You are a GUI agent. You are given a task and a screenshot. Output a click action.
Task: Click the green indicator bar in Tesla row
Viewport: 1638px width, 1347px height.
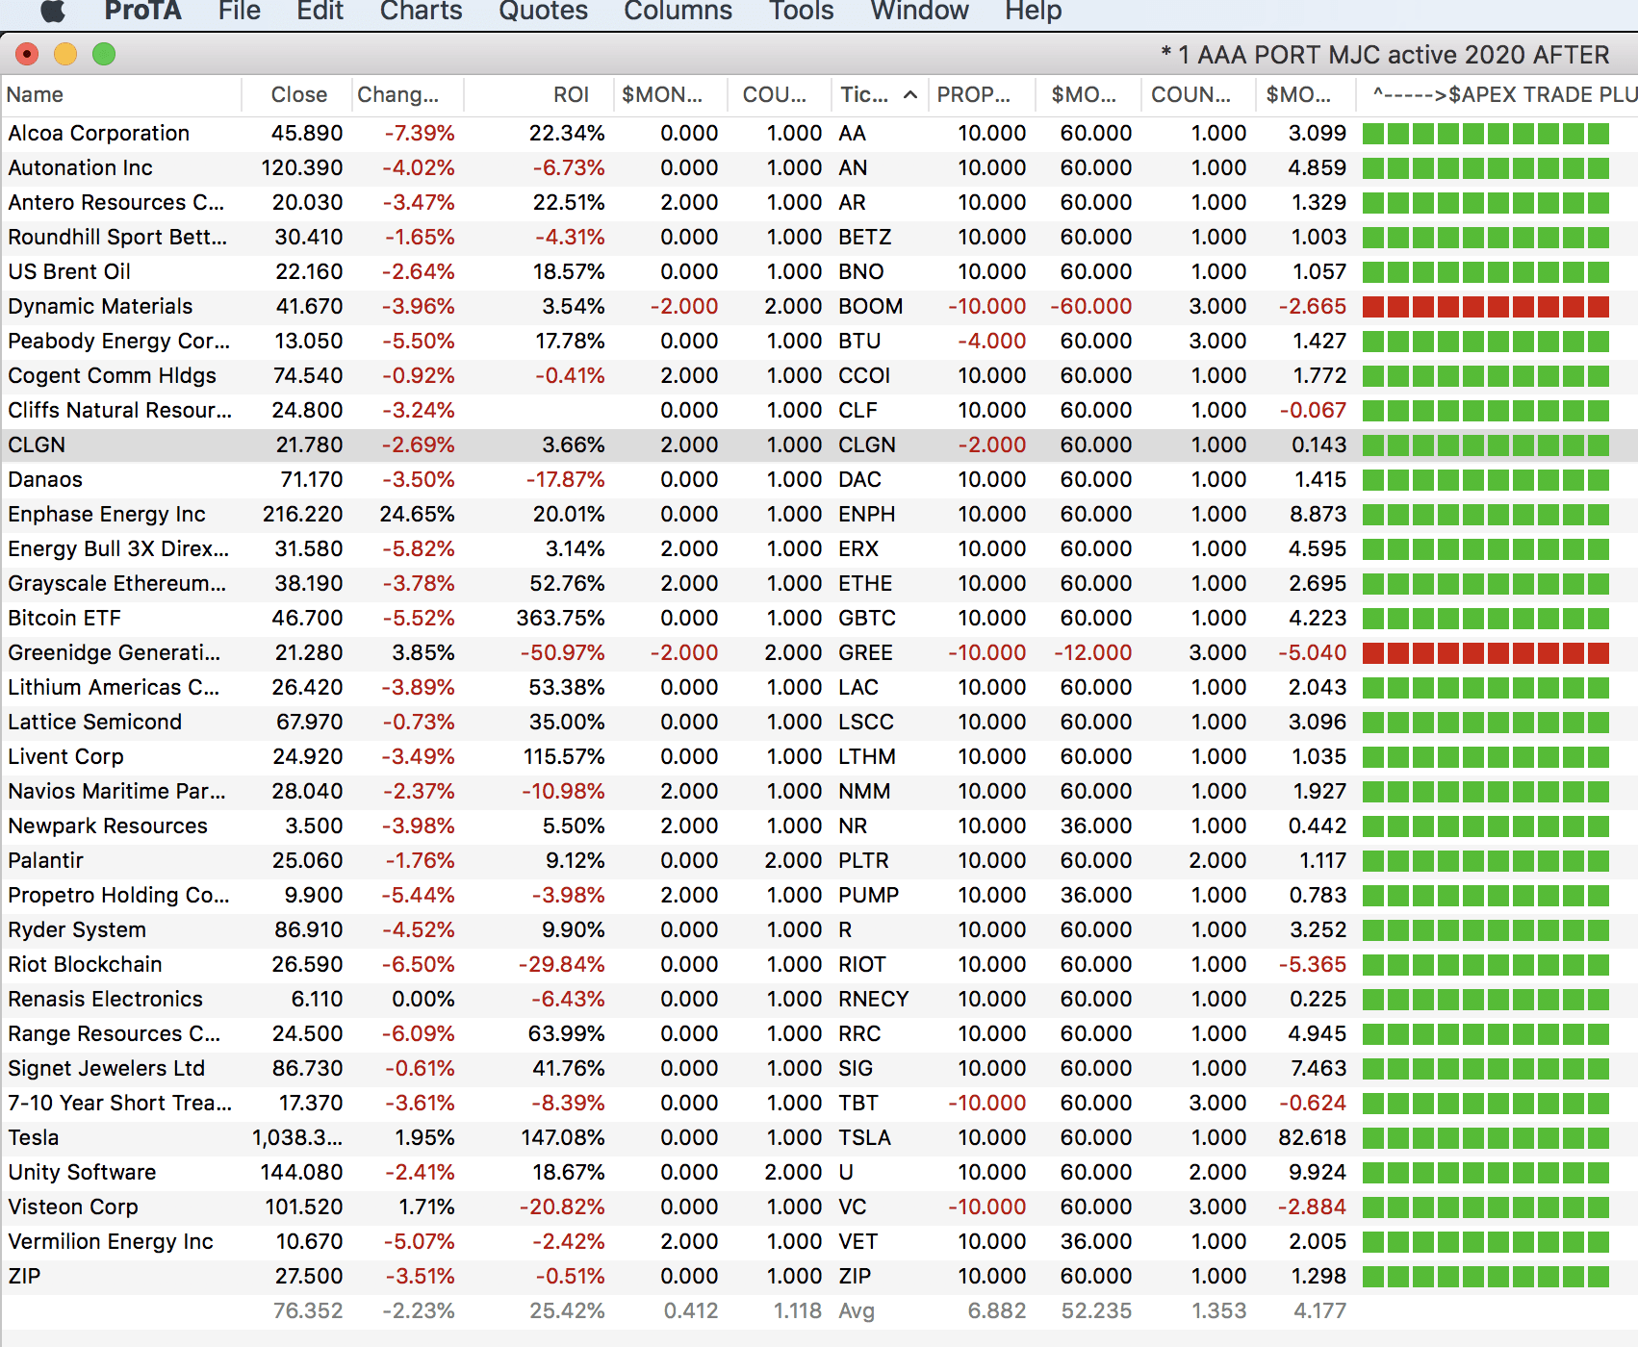click(1486, 1138)
